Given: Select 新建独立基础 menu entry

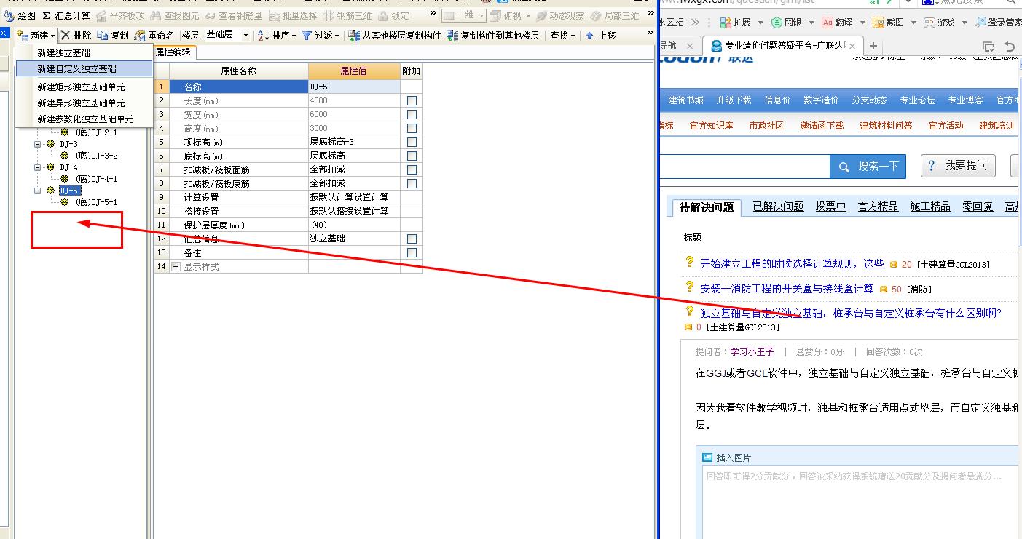Looking at the screenshot, I should (x=84, y=53).
